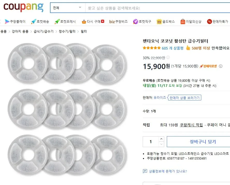Click the speech bubble report icon
This screenshot has height=185, width=230.
pyautogui.click(x=145, y=171)
